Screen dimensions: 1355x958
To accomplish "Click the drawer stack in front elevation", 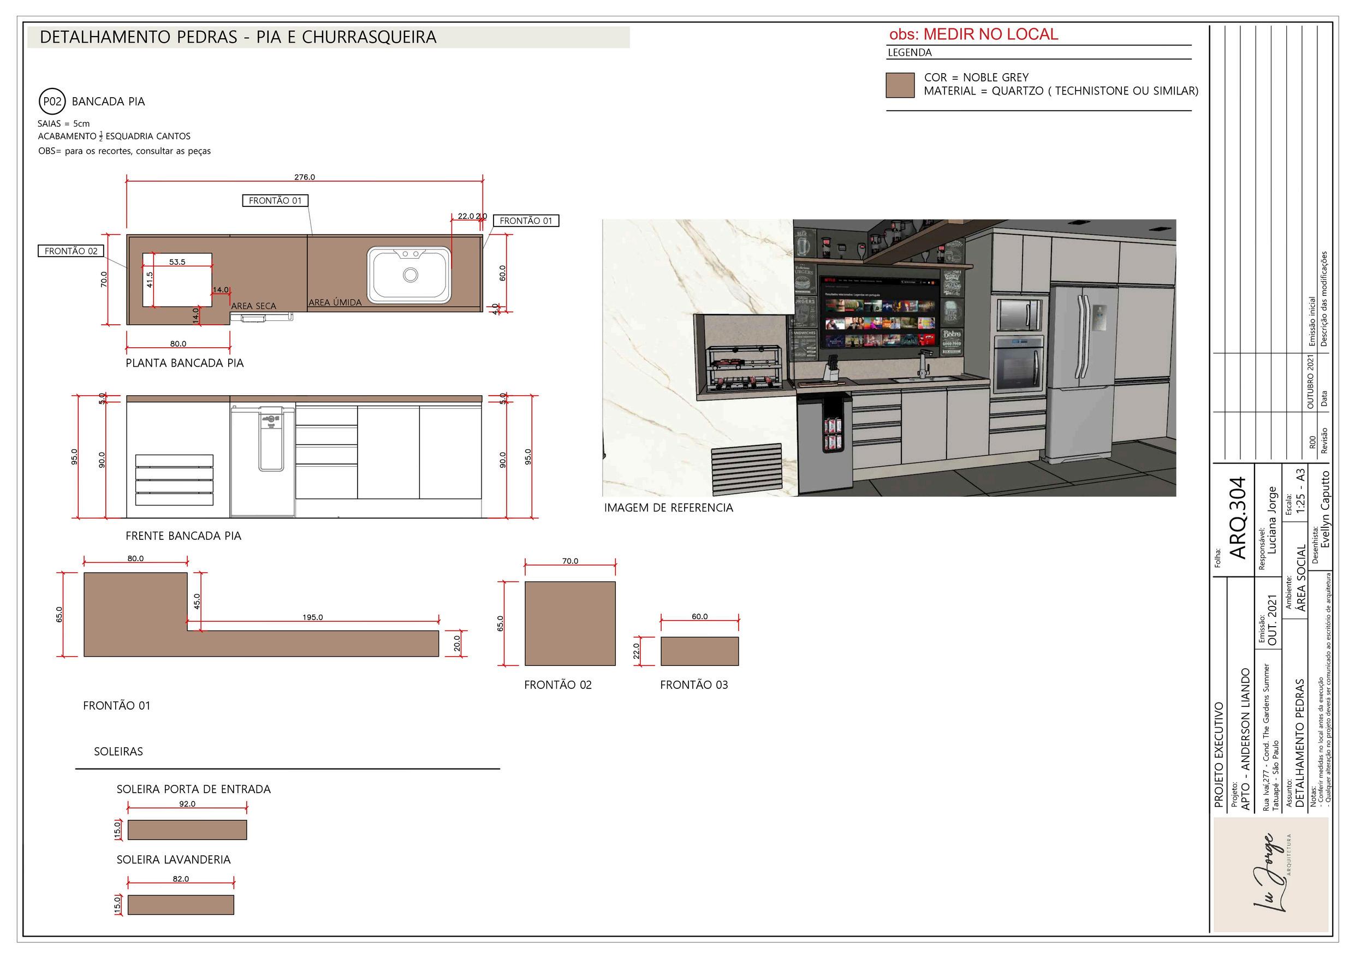I will pos(326,451).
